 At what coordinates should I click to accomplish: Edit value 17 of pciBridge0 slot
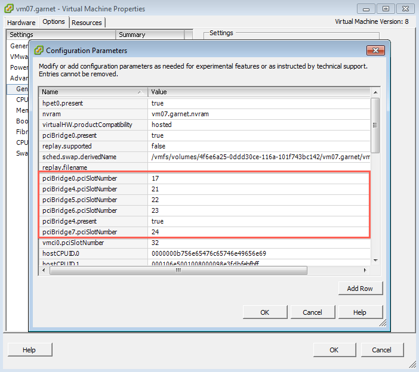259,178
